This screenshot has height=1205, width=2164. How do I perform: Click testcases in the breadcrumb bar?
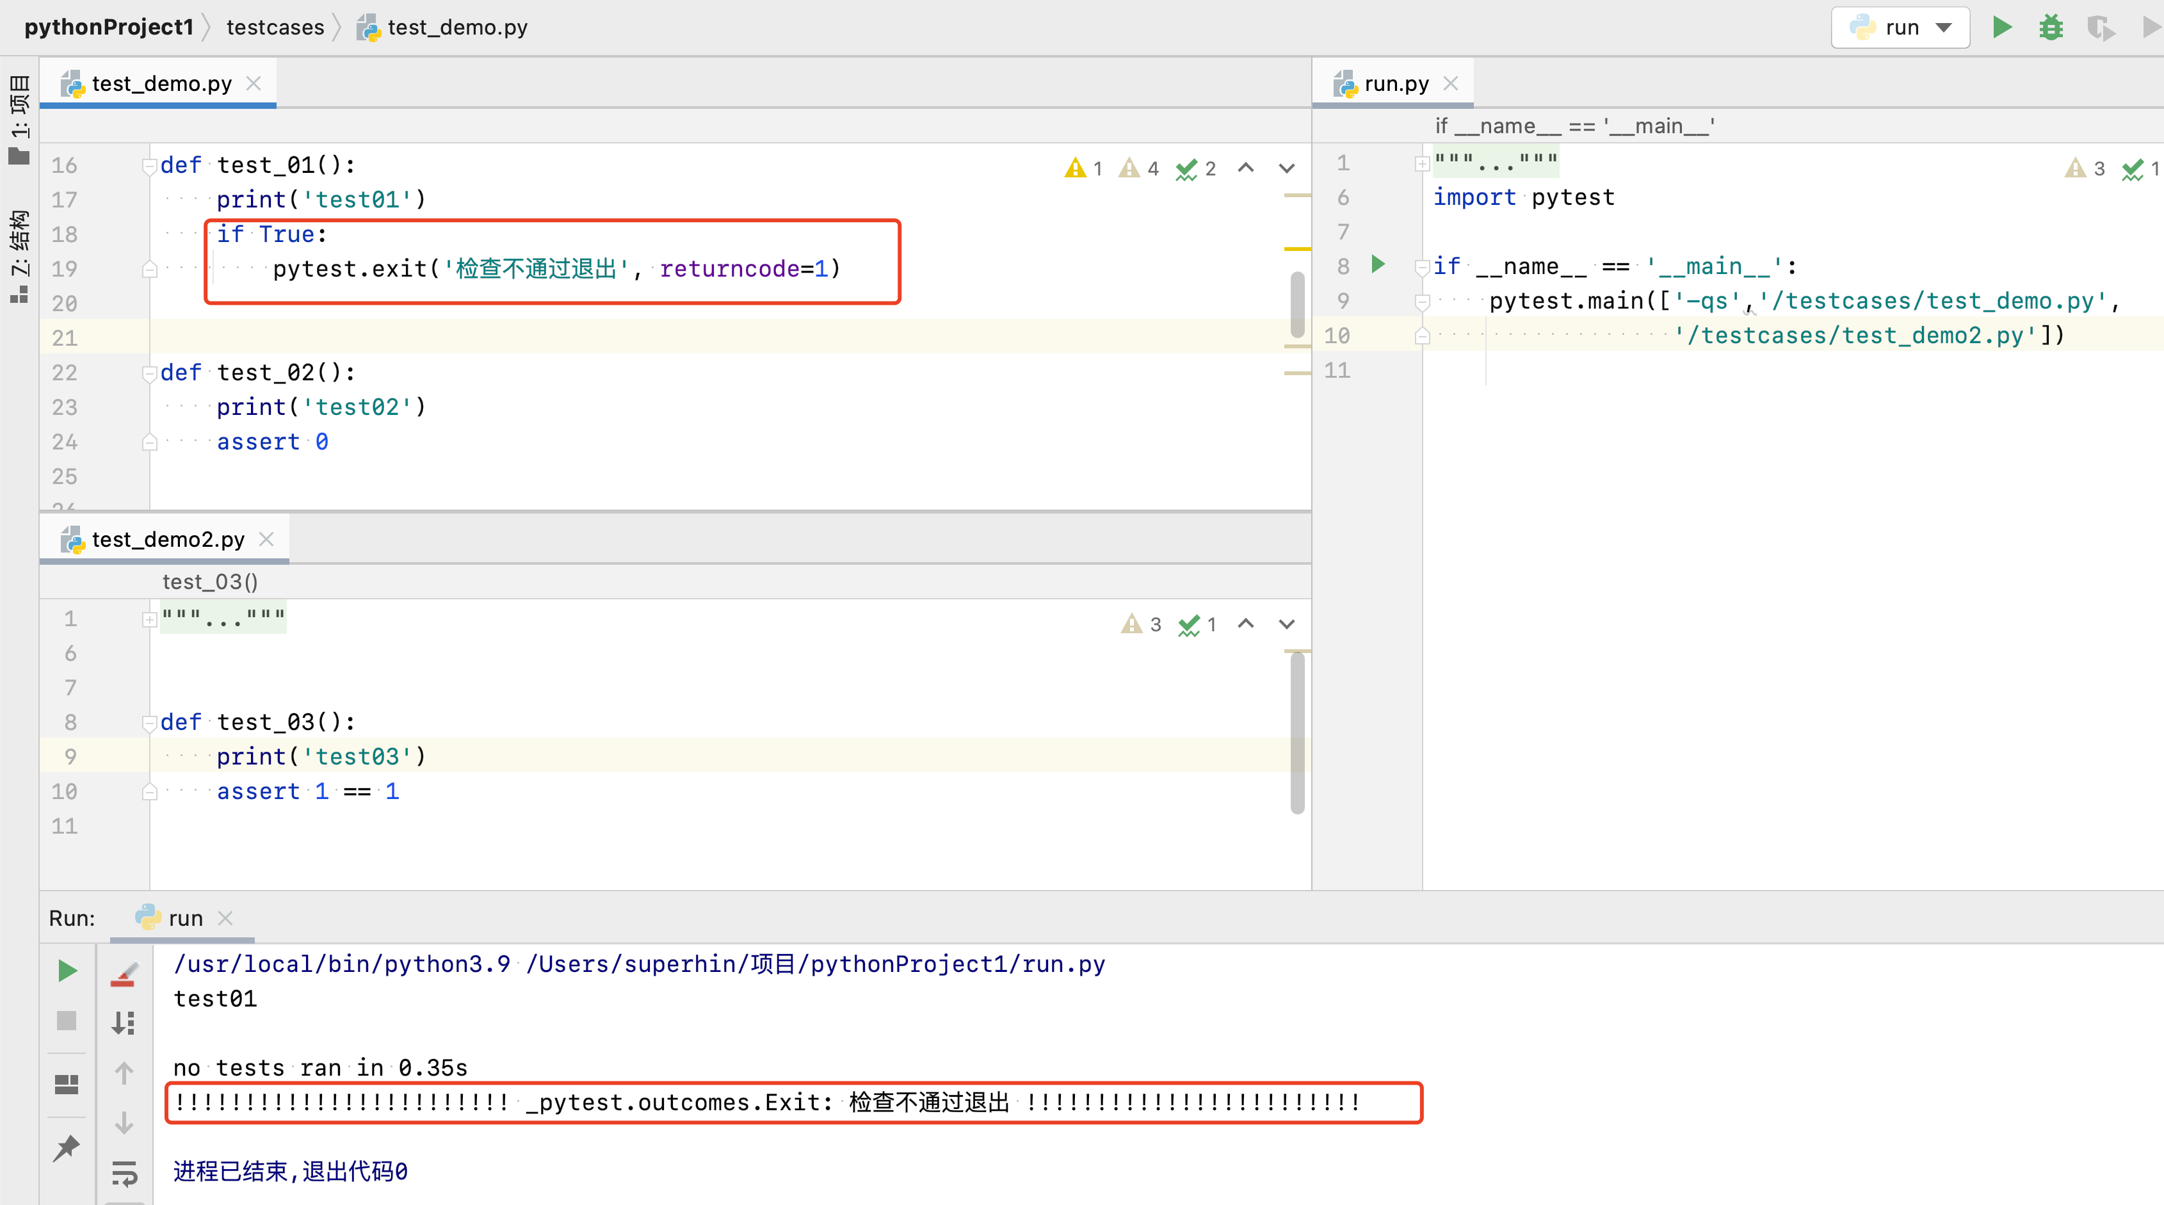coord(275,28)
